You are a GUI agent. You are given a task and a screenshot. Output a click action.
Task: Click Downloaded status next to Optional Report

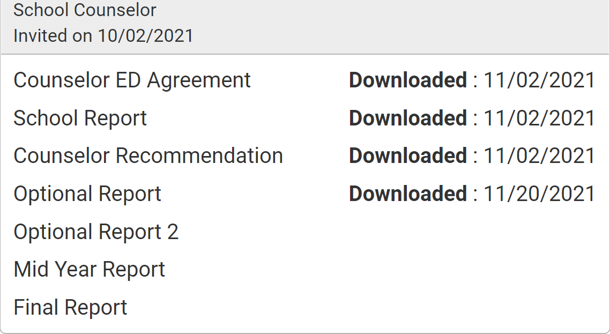click(x=408, y=194)
